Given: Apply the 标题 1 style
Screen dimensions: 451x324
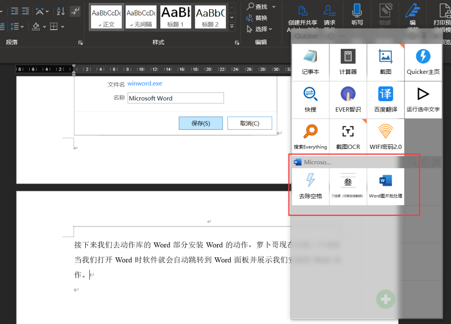Looking at the screenshot, I should click(175, 17).
